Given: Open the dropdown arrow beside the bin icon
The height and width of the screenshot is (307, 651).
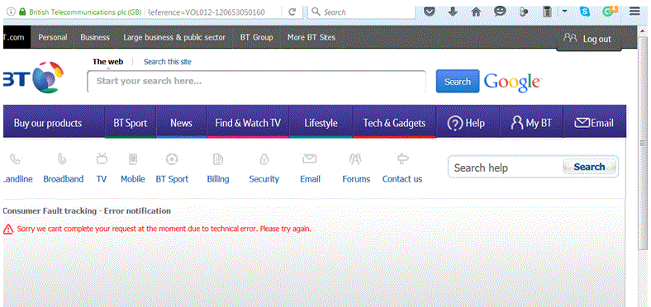Looking at the screenshot, I should [564, 12].
